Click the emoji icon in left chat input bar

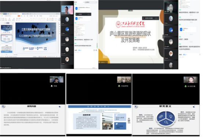pos(94,50)
